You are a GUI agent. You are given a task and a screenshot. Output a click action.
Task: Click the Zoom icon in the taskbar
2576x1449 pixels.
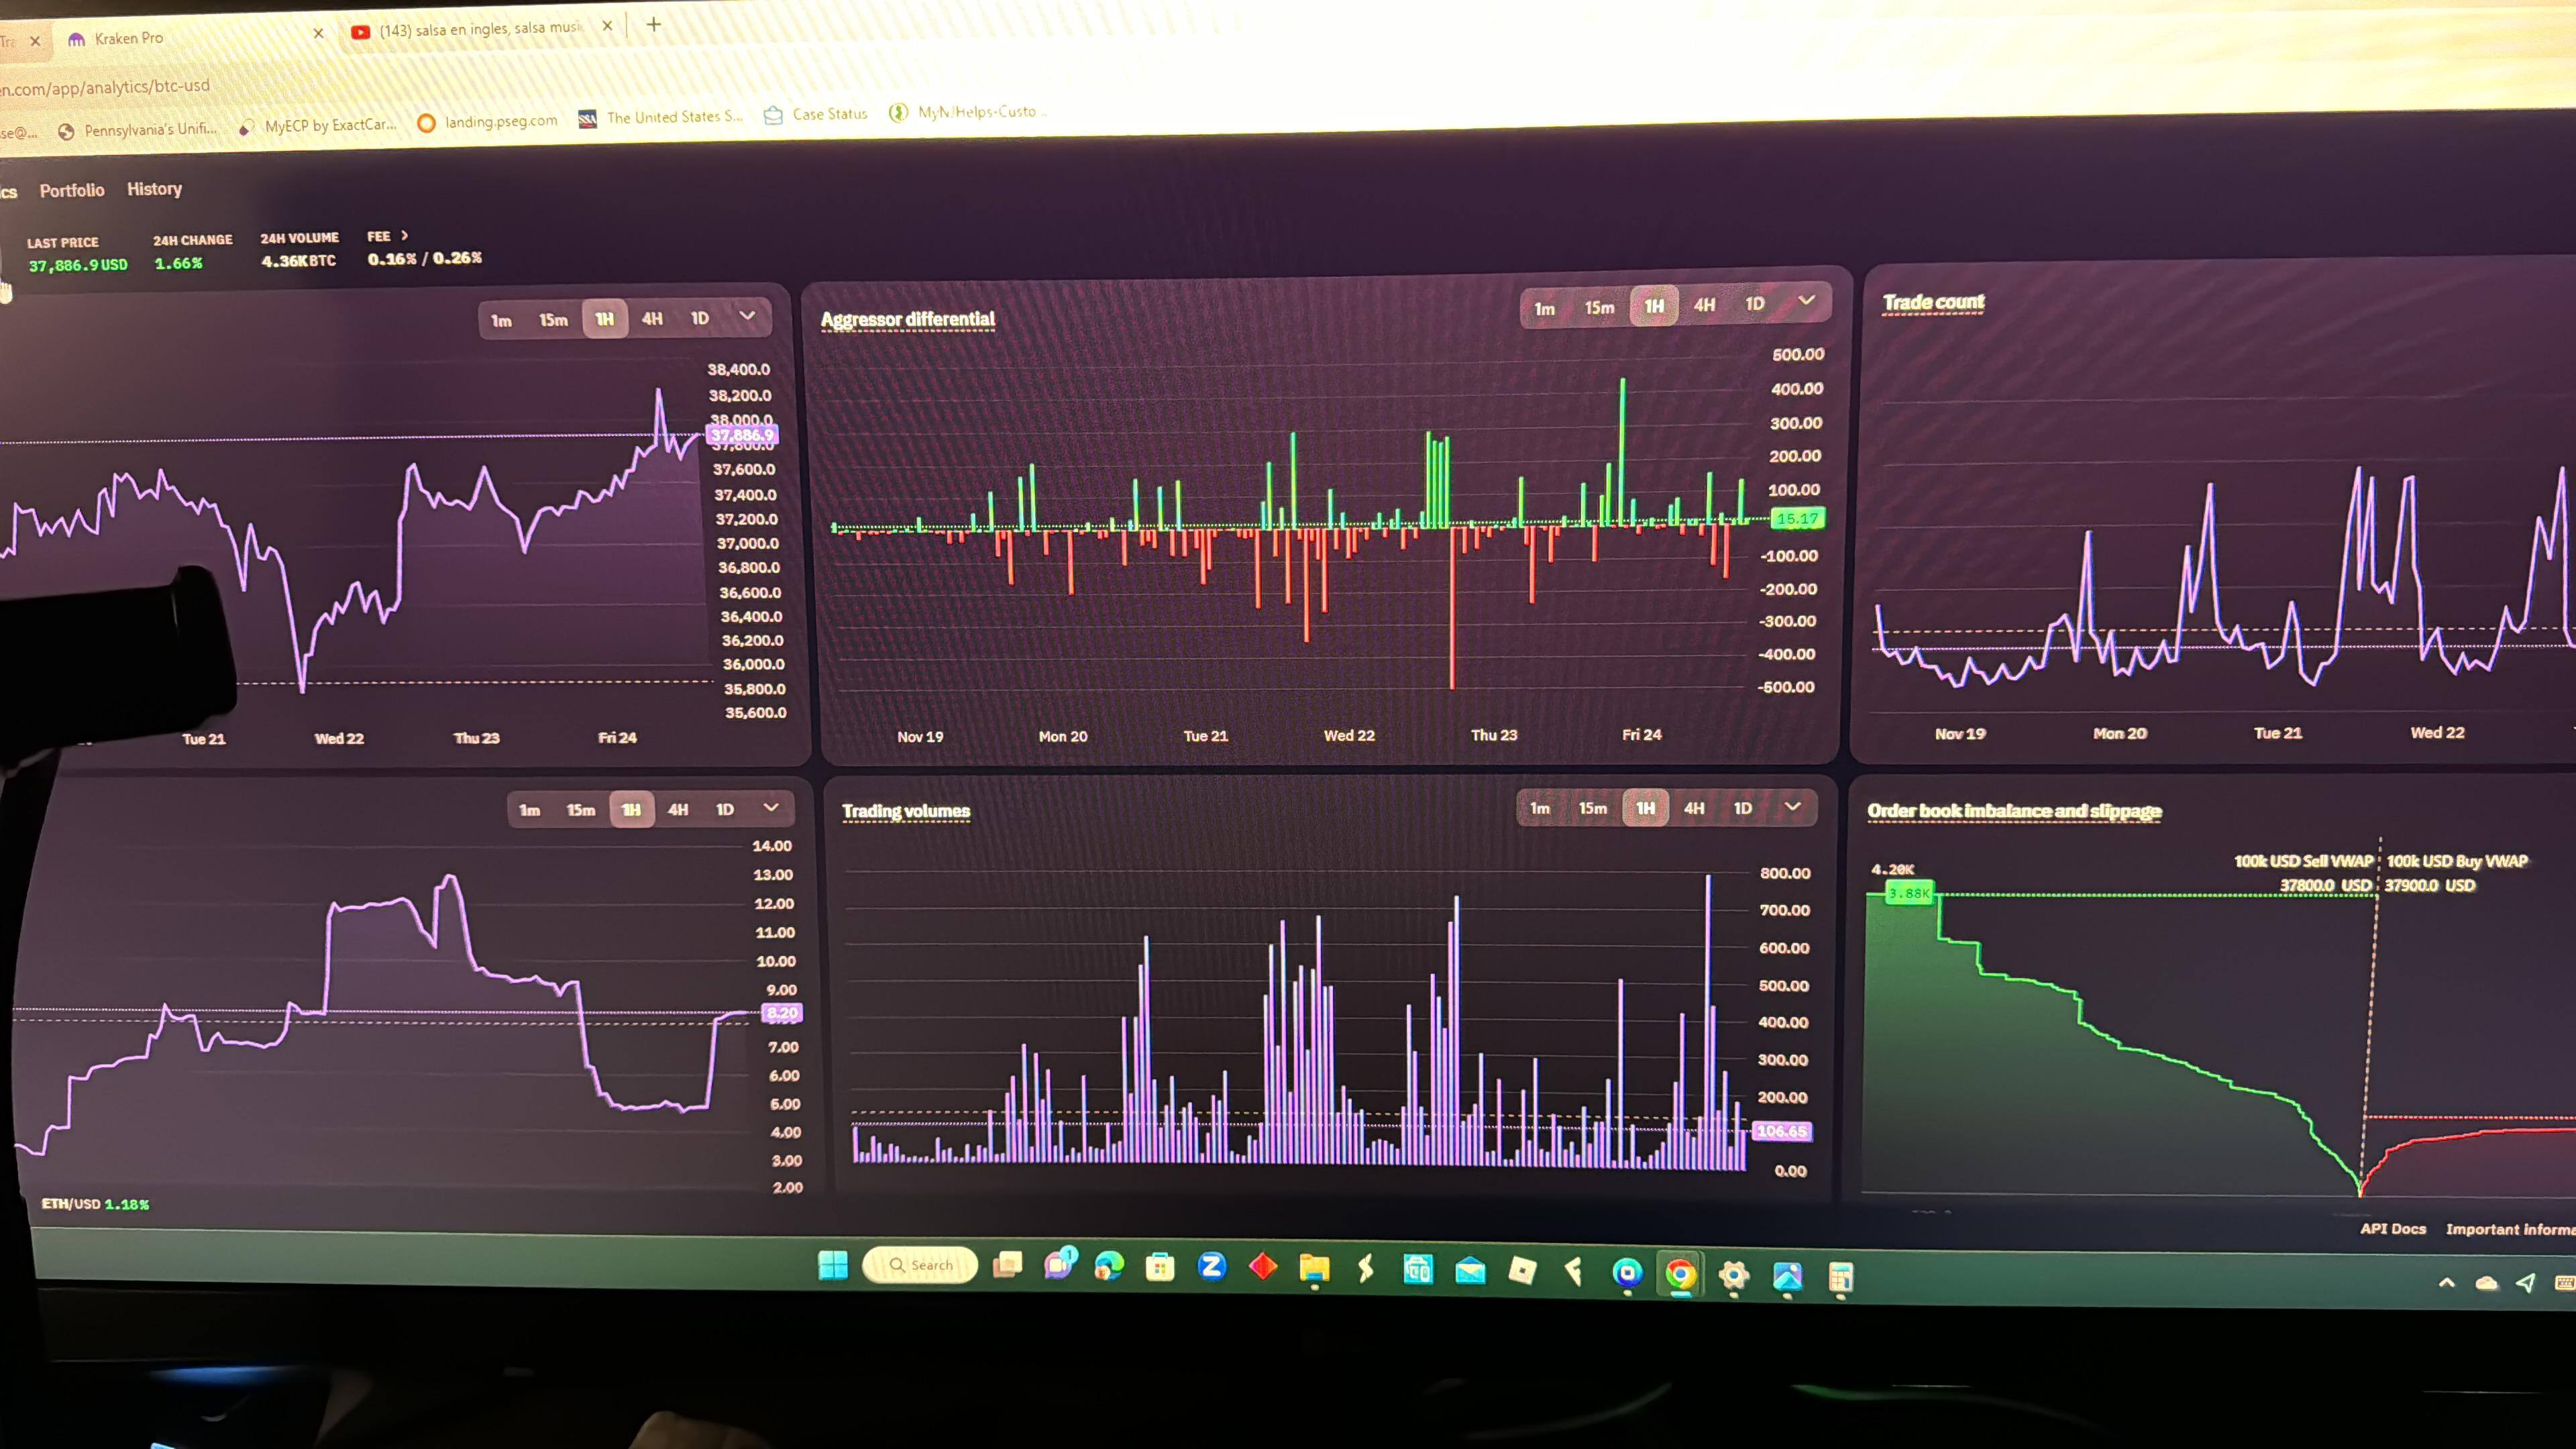pos(1212,1267)
